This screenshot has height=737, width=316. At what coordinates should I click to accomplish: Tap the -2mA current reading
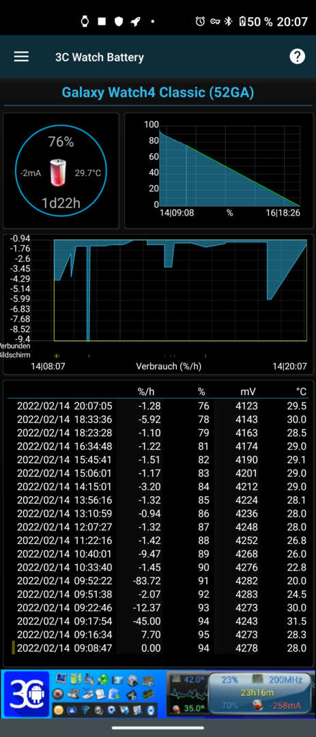point(31,173)
